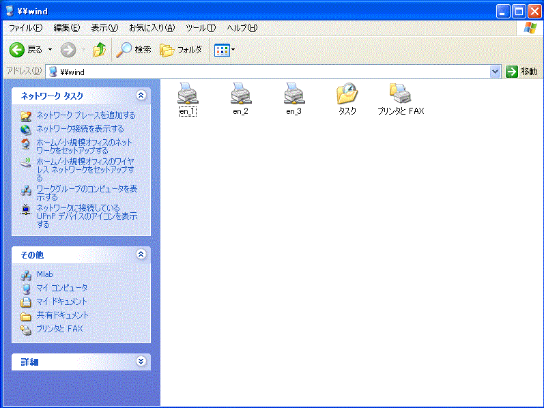Screen dimensions: 544x408
Task: Open the address bar dropdown
Action: (495, 72)
